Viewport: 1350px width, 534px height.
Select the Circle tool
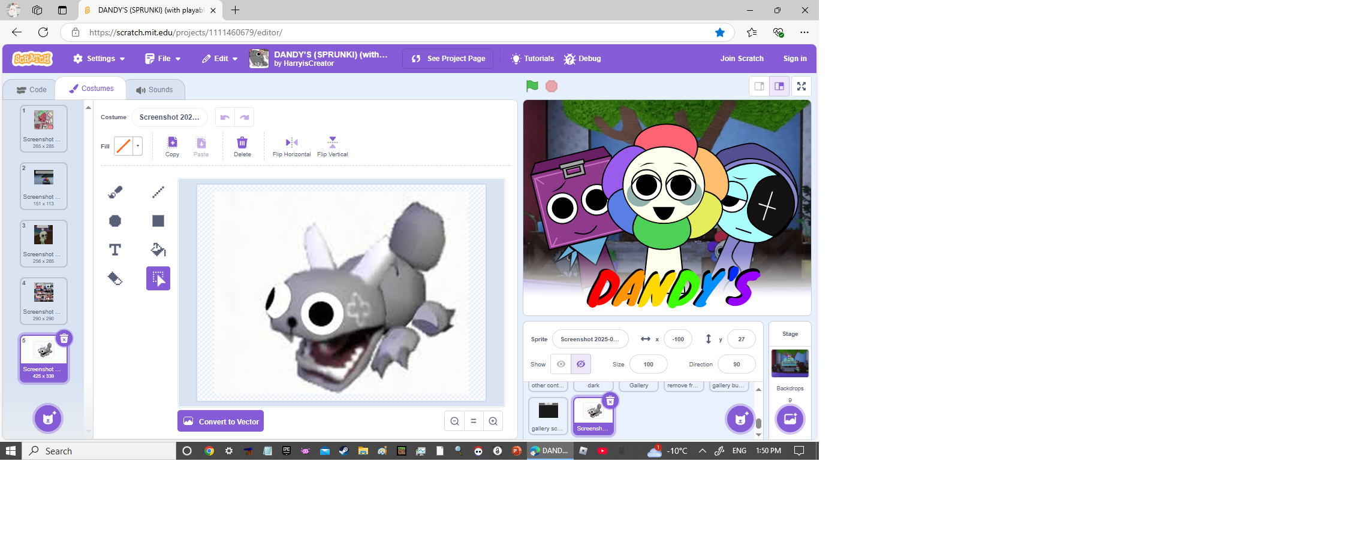click(x=115, y=221)
